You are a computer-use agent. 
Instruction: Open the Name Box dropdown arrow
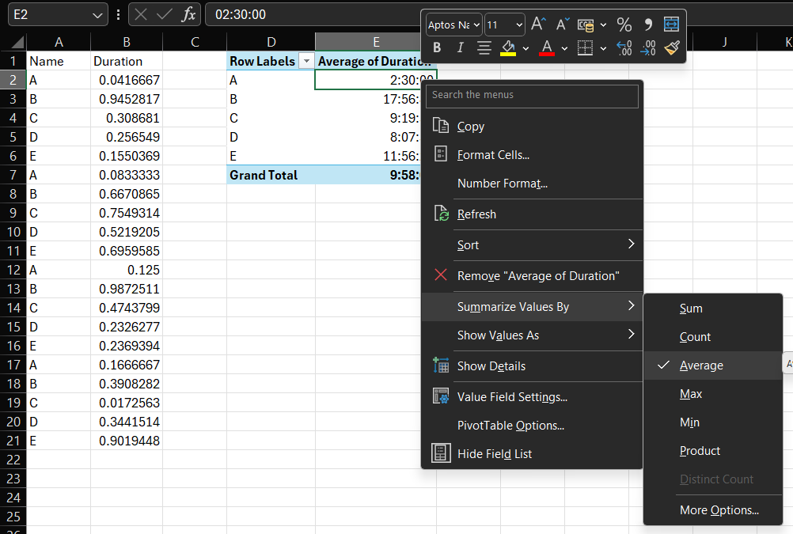pyautogui.click(x=97, y=15)
